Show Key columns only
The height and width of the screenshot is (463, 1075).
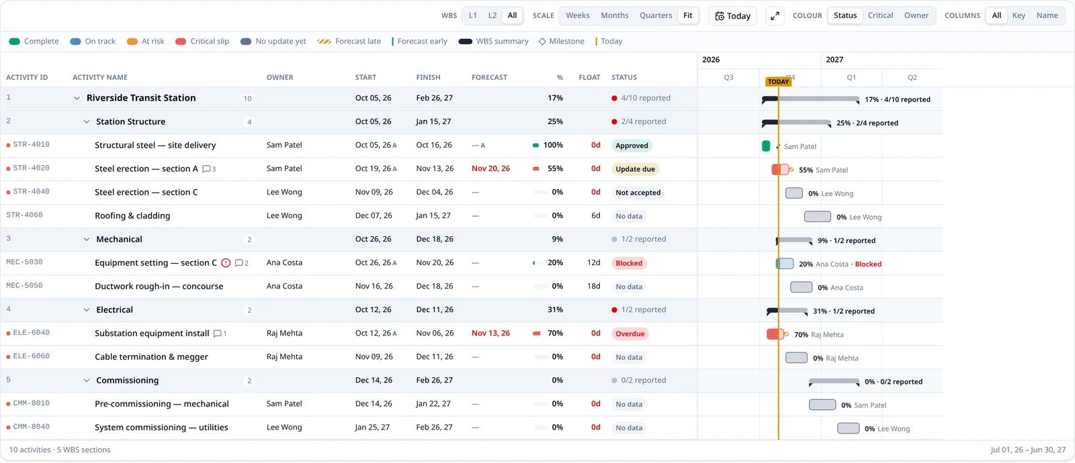pyautogui.click(x=1019, y=15)
